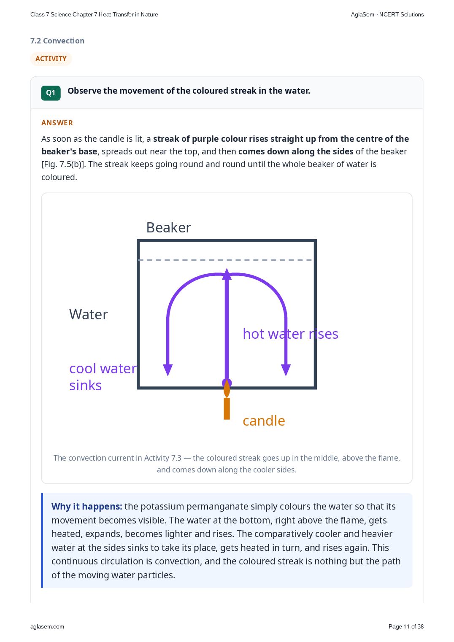Click the right downward purple arrowhead

(286, 370)
